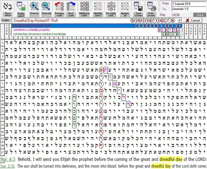The height and width of the screenshot is (169, 207).
Task: Click the Area button
Action: 200,15
